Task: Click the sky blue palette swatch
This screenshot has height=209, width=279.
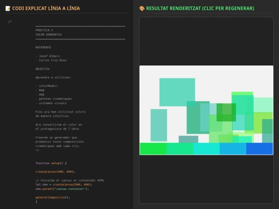Action: pyautogui.click(x=233, y=149)
